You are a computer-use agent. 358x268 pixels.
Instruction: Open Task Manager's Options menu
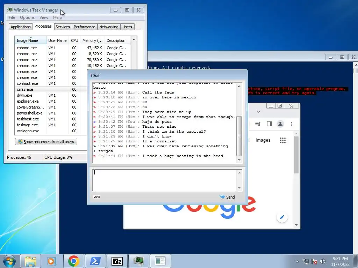pos(27,17)
